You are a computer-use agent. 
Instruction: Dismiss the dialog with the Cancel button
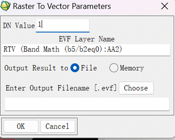[x=58, y=126]
